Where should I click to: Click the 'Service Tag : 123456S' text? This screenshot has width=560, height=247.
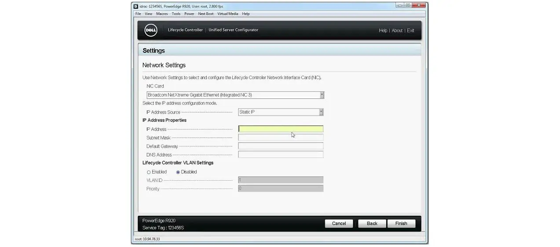pos(163,228)
